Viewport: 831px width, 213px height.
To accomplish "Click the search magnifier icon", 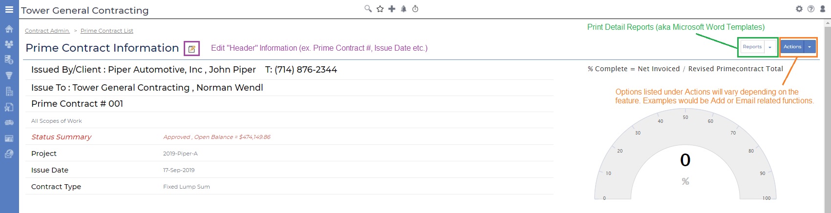I will 368,9.
